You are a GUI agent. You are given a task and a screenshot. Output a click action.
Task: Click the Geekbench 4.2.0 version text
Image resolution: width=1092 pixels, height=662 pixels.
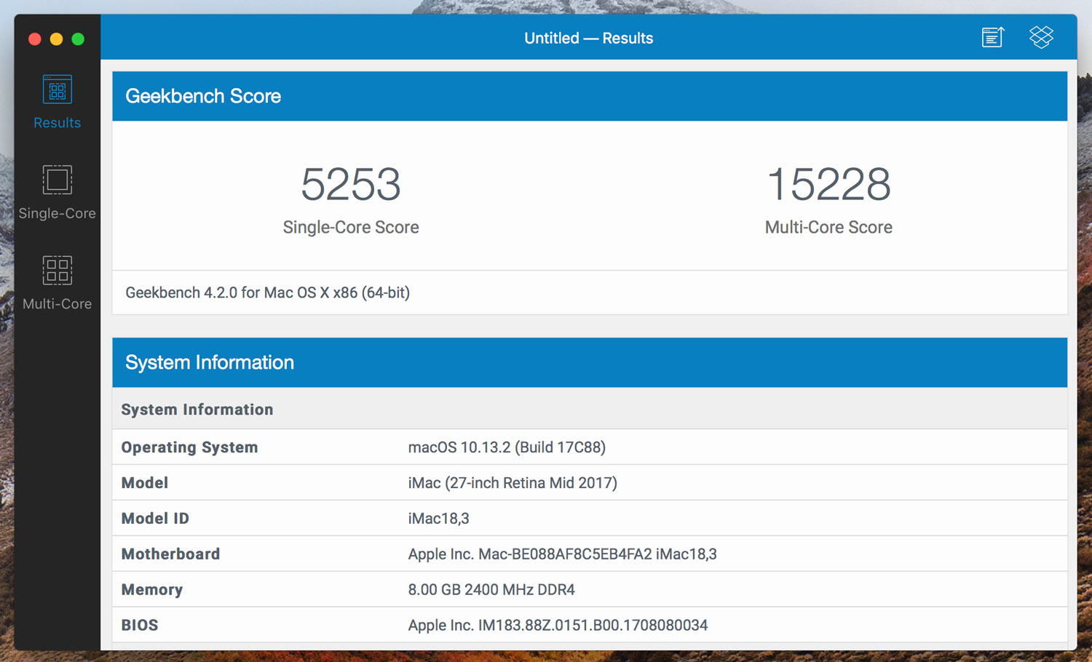[267, 292]
